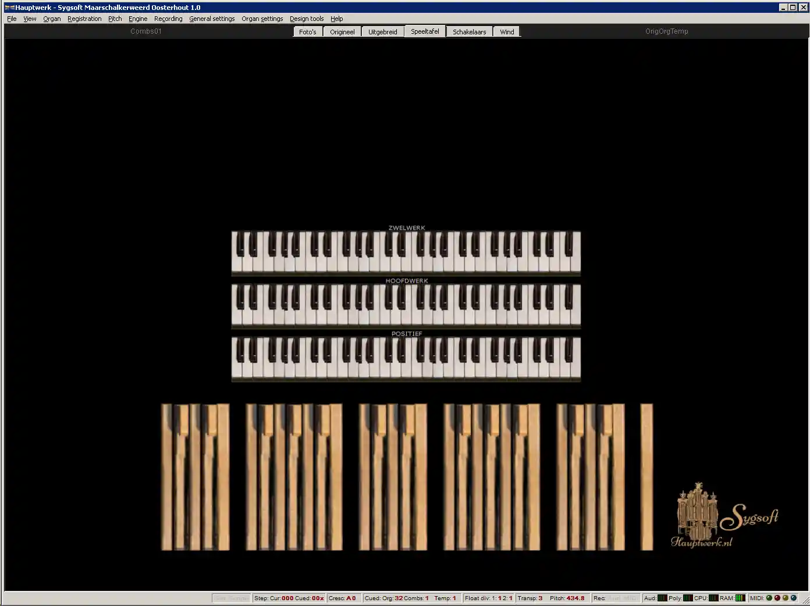Click the green MIDI indicator light
The height and width of the screenshot is (606, 810).
pos(769,598)
